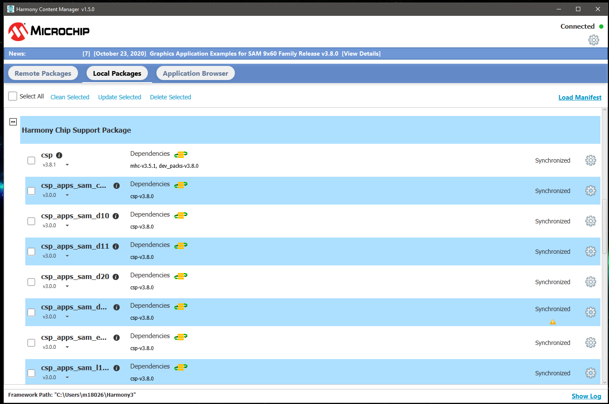
Task: Click dependencies icon for csp_apps_sam_d20
Action: pyautogui.click(x=181, y=276)
